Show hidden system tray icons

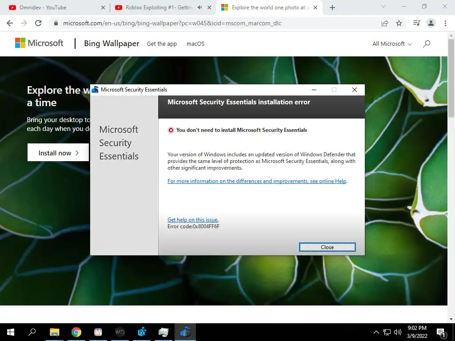(x=376, y=332)
